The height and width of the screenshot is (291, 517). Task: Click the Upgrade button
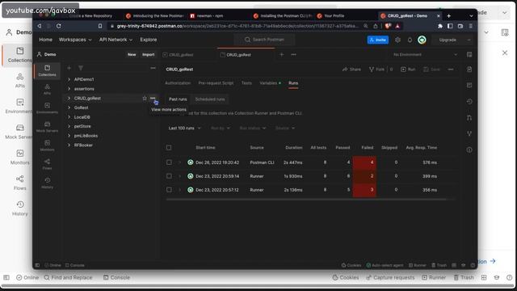coord(448,40)
